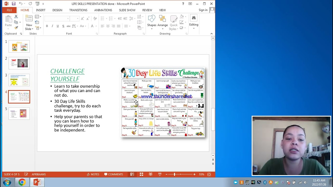Screen dimensions: 333x187
Task: Click the Editing binoculars icon
Action: point(194,18)
